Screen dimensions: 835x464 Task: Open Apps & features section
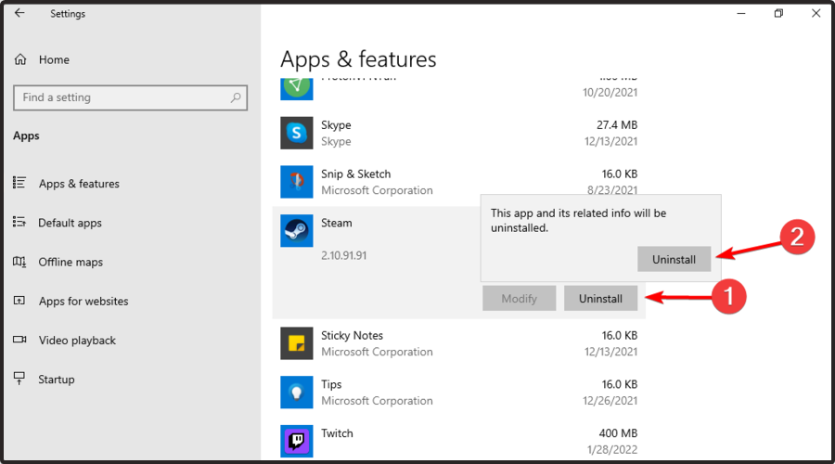(79, 184)
